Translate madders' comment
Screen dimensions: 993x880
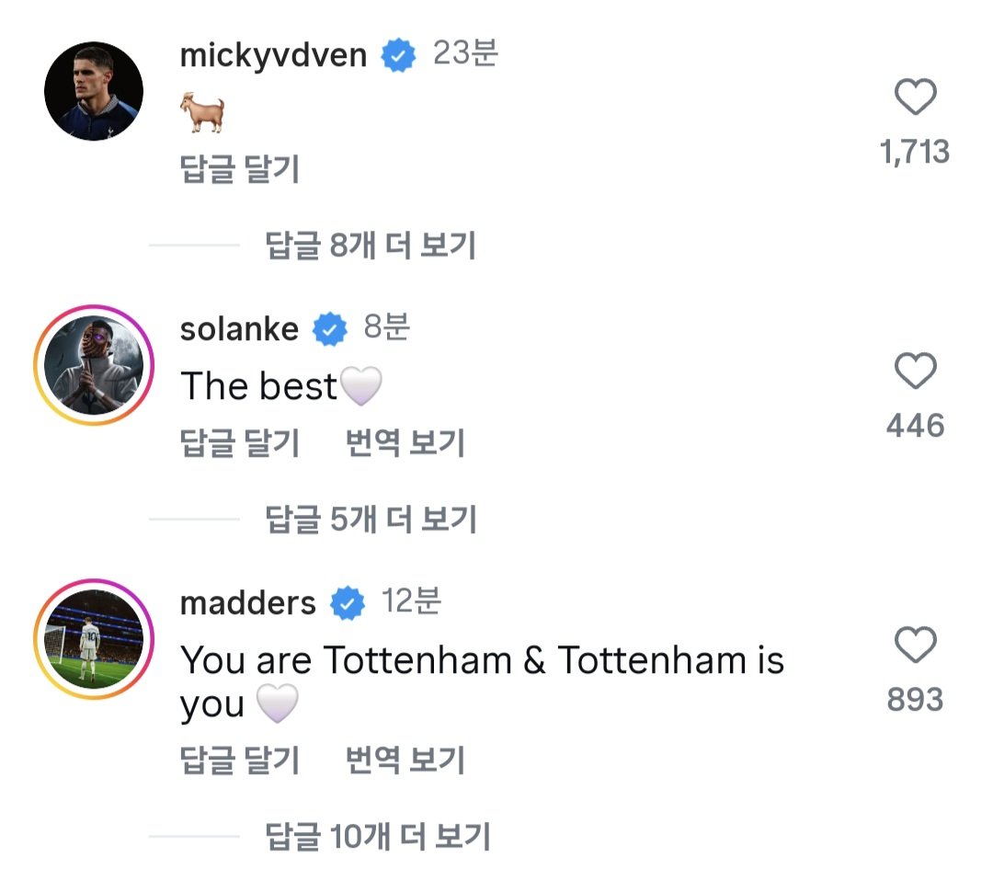(x=405, y=760)
